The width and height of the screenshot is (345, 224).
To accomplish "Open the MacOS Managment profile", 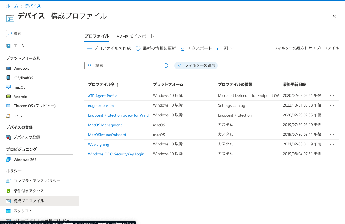I will 105,125.
